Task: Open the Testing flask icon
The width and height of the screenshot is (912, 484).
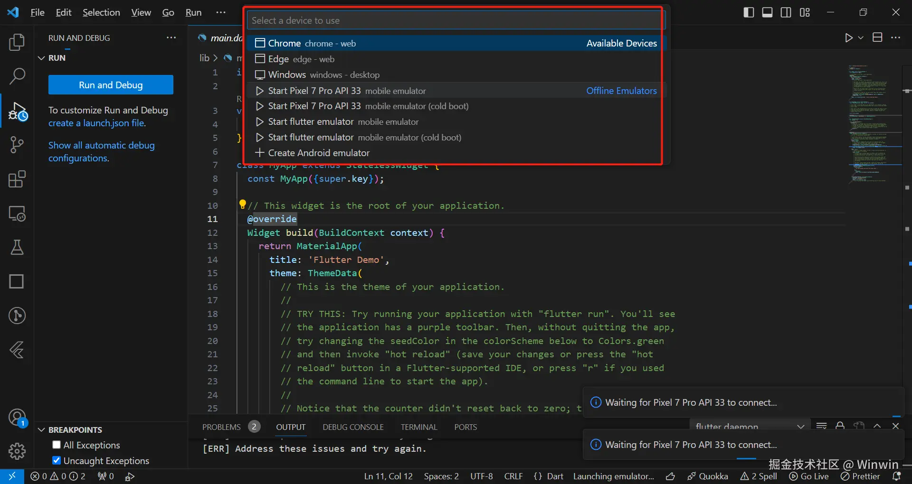Action: click(17, 247)
